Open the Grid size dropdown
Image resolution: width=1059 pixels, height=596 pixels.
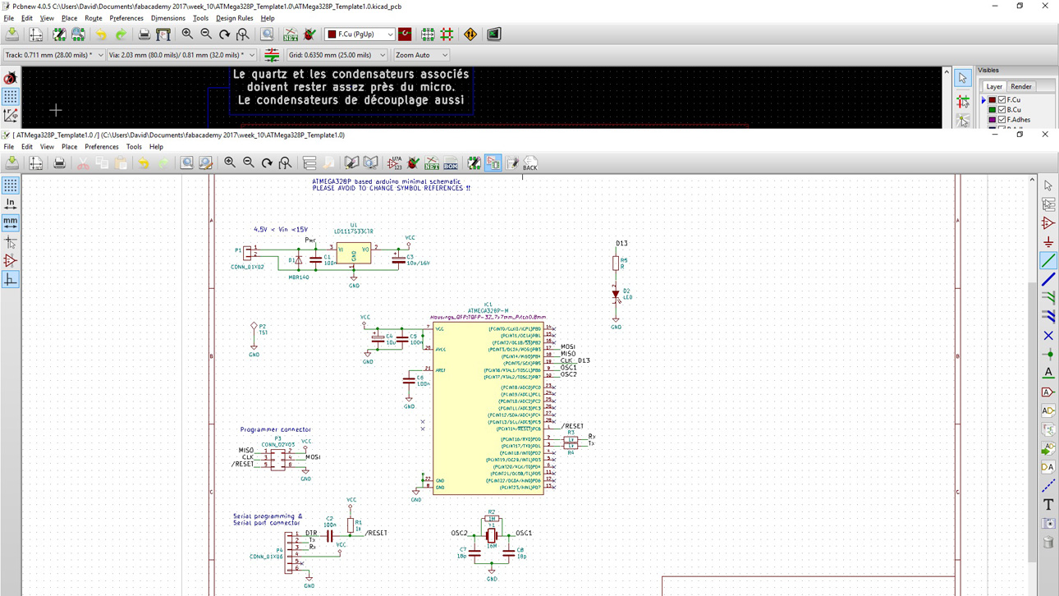click(337, 55)
